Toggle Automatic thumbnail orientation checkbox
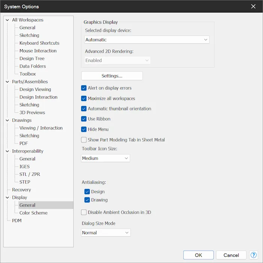 (x=84, y=109)
